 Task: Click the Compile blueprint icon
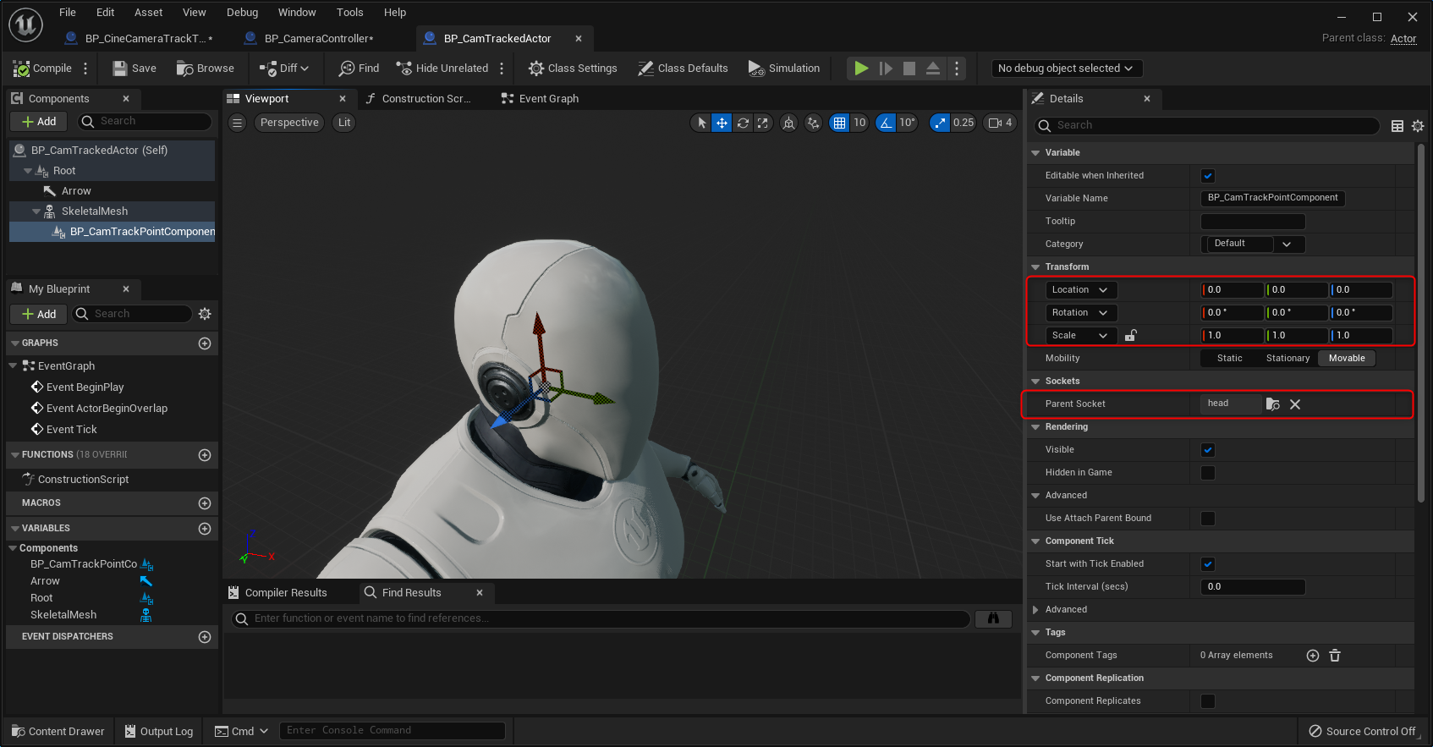point(21,69)
